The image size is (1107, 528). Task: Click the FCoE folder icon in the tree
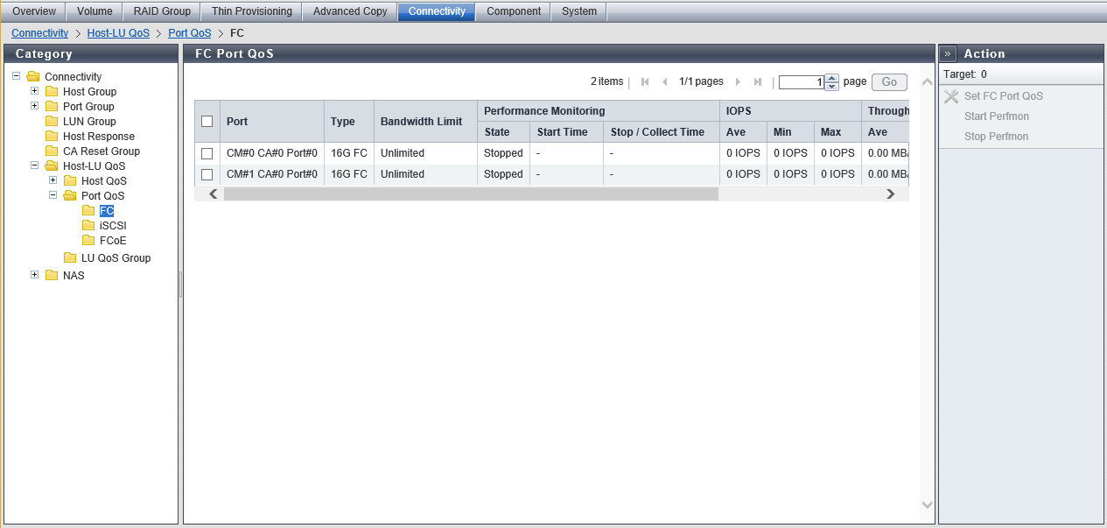[88, 240]
